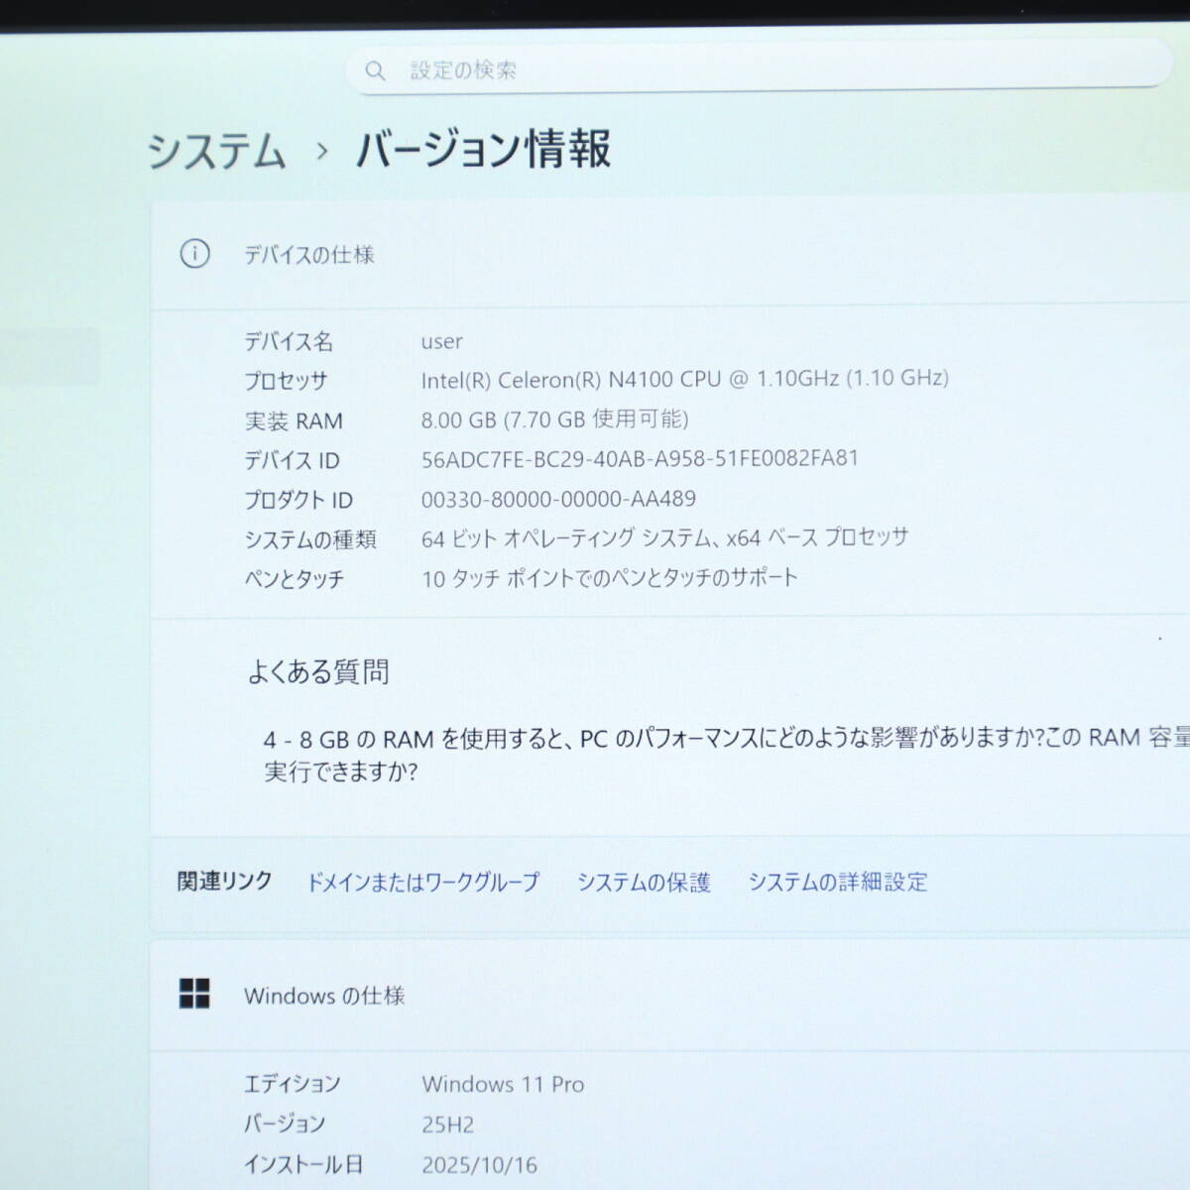
Task: Click the インストール日 label
Action: pos(303,1164)
